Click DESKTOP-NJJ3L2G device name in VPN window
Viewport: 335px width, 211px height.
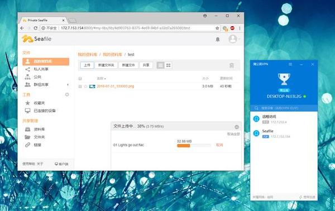tap(284, 97)
